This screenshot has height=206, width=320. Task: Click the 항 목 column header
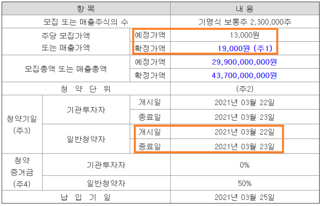[x=86, y=9]
